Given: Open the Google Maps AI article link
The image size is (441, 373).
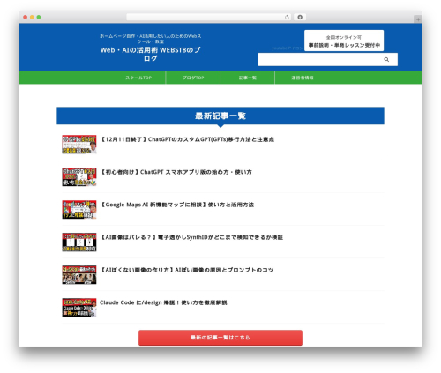Looking at the screenshot, I should tap(177, 205).
